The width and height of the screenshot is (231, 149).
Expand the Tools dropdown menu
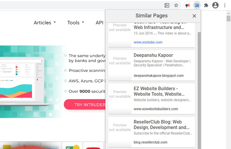click(76, 23)
